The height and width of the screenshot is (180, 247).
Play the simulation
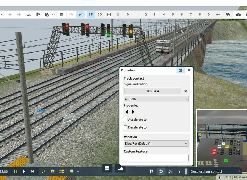(x=24, y=171)
